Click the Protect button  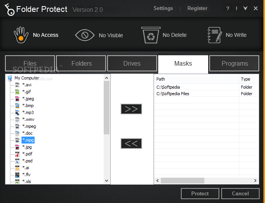tap(200, 193)
